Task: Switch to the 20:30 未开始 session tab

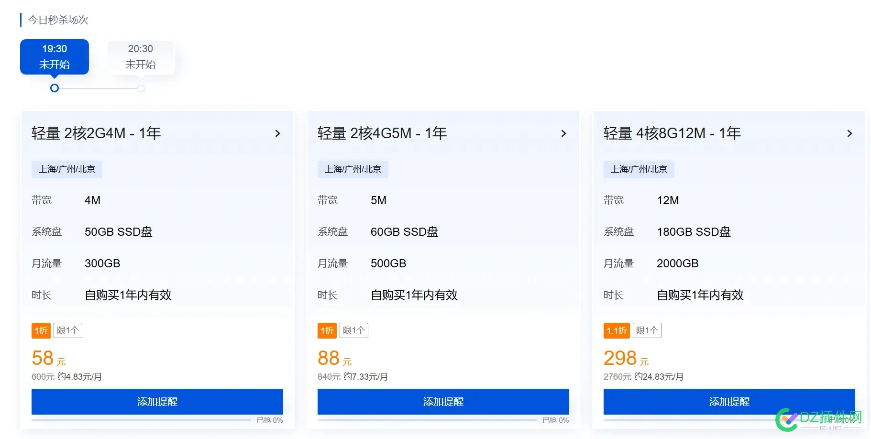Action: [140, 56]
